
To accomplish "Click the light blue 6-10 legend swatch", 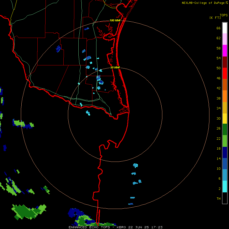I will tap(225, 175).
